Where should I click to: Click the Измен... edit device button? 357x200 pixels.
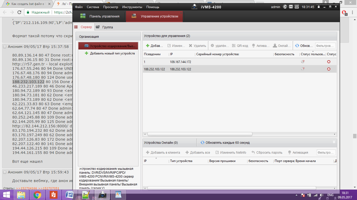pos(176,46)
